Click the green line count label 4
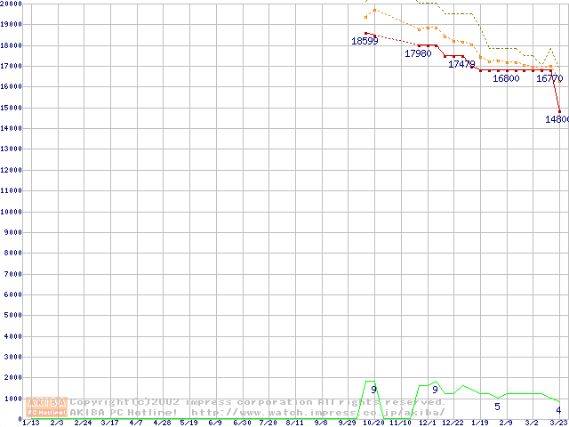This screenshot has width=569, height=427. [558, 409]
